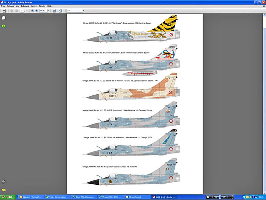Switch to Mina dokument taskbar window
This screenshot has width=266, height=200.
click(x=137, y=197)
